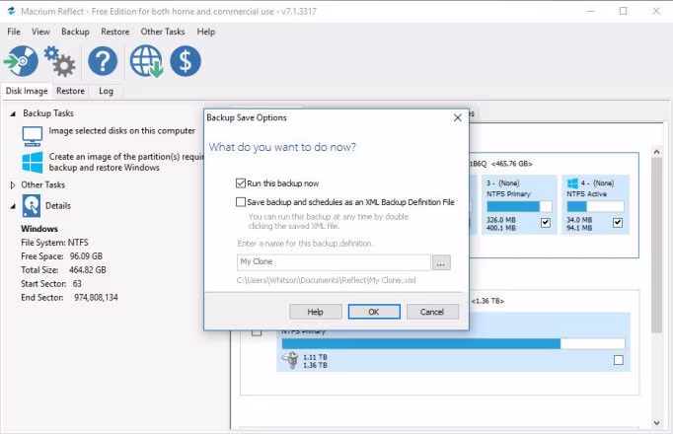The image size is (673, 434).
Task: Uncheck Run this backup now
Action: click(x=241, y=183)
